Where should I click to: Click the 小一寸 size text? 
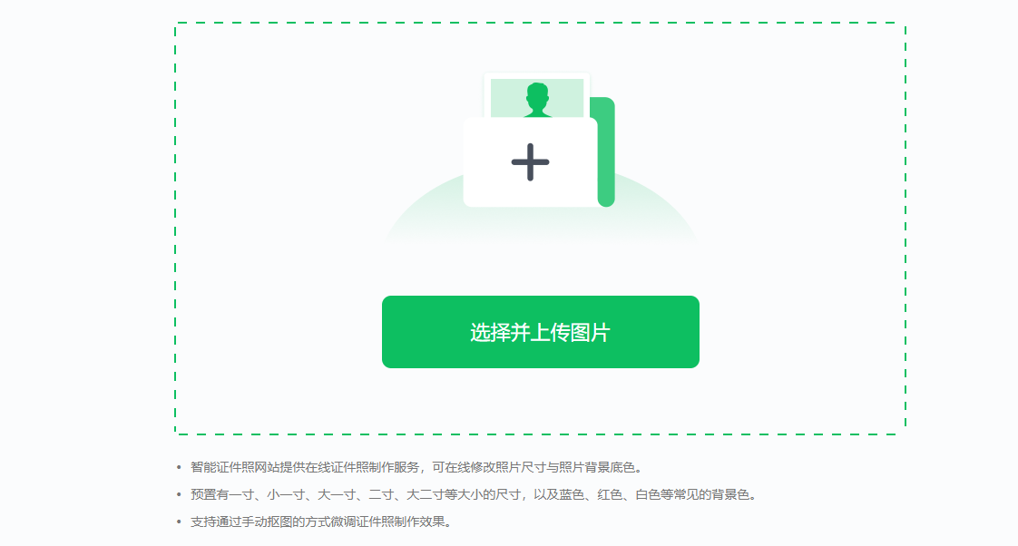coord(286,494)
